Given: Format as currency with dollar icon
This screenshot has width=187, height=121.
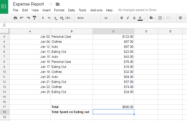Looking at the screenshot, I should (x=43, y=18).
